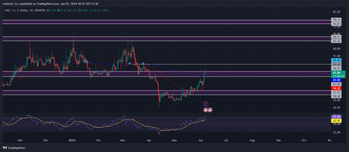
Task: Click the Mar label on the time axis
Action: click(123, 140)
